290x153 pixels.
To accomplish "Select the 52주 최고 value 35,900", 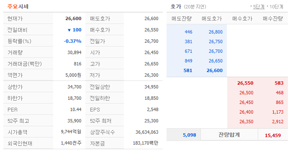I will click(74, 121).
